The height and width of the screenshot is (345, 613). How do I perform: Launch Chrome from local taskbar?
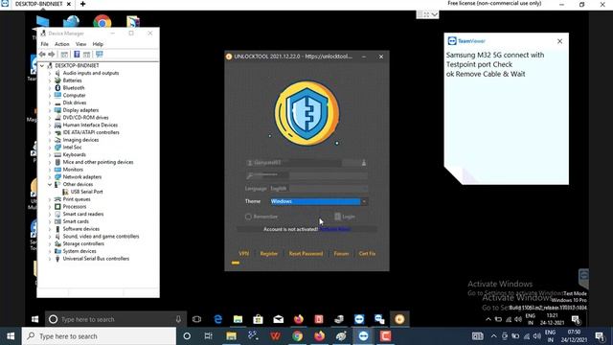coord(298,336)
